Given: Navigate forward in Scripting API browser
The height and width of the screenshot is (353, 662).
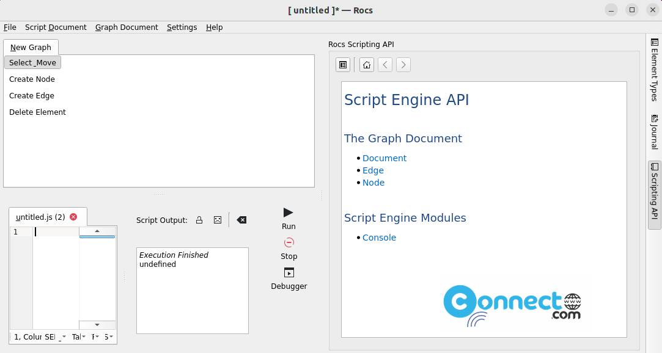Looking at the screenshot, I should pos(403,65).
